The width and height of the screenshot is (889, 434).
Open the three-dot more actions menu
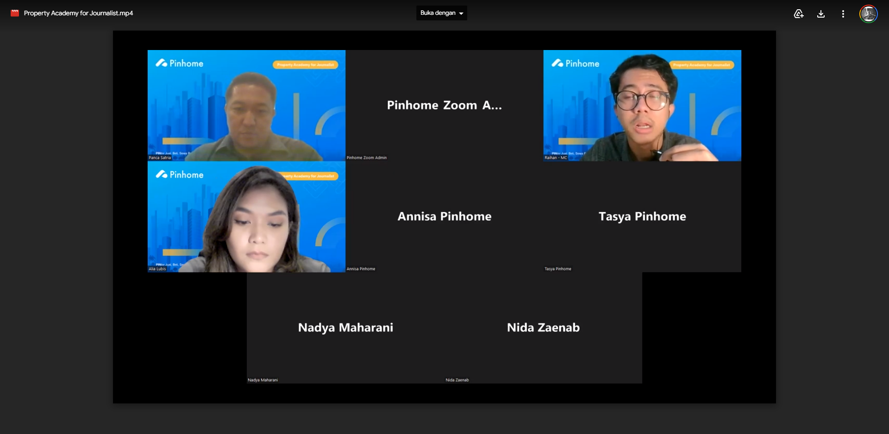point(843,14)
